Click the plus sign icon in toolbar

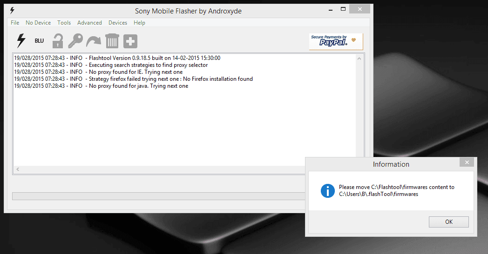tap(130, 41)
